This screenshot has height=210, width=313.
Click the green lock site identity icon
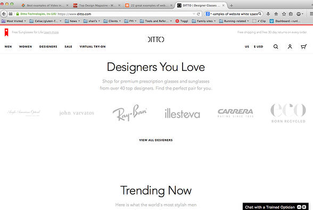point(18,14)
